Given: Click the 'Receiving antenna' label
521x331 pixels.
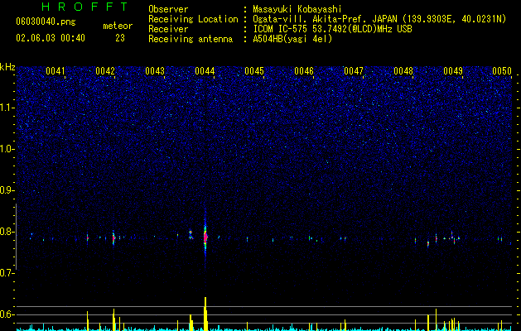Looking at the screenshot, I should [191, 39].
